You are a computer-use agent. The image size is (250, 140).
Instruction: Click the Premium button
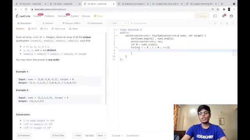202,16
